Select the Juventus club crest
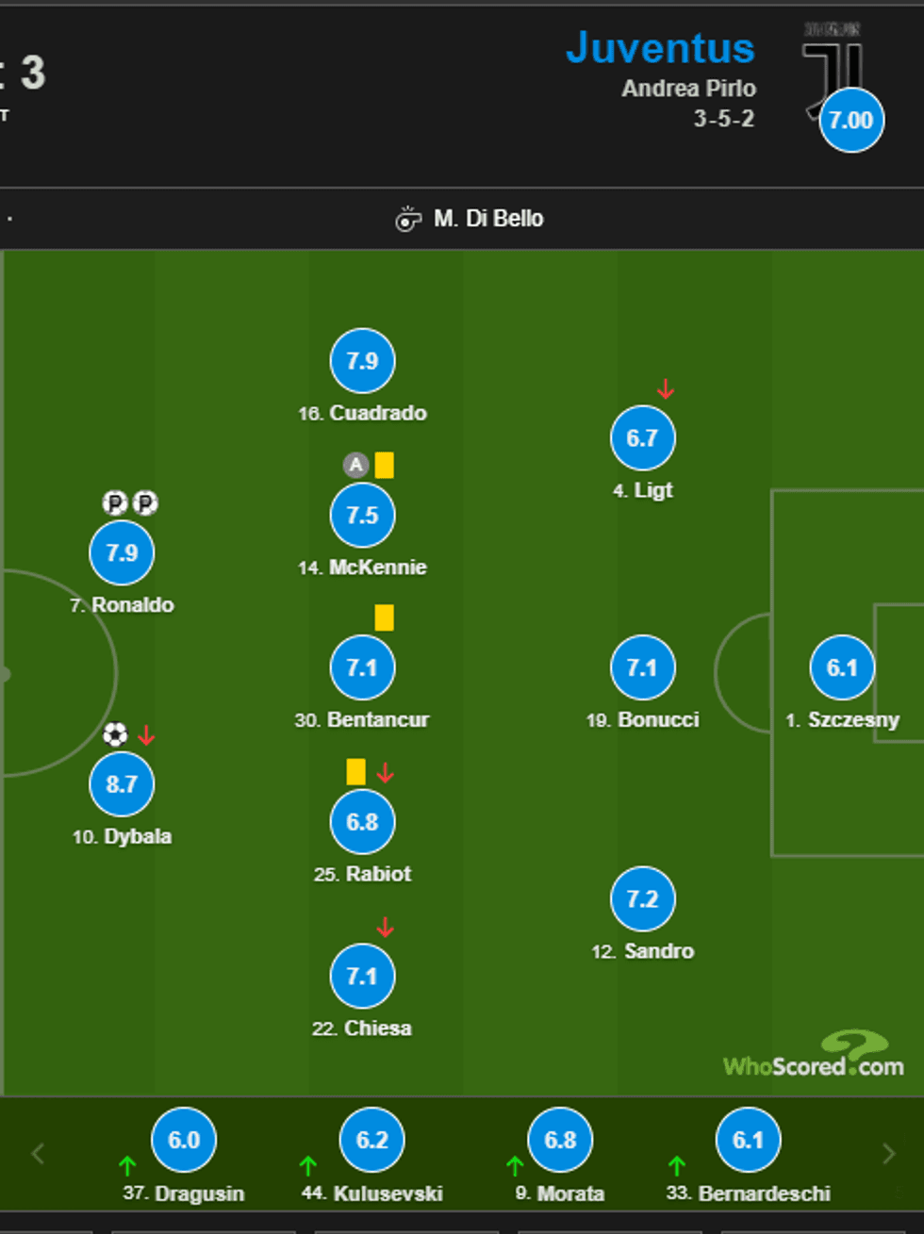This screenshot has height=1234, width=924. pyautogui.click(x=827, y=57)
